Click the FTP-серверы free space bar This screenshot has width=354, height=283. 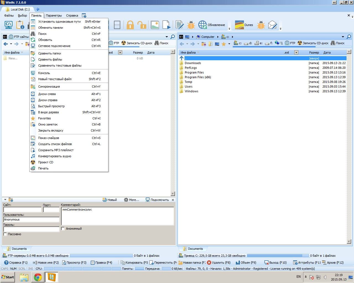tap(101, 256)
